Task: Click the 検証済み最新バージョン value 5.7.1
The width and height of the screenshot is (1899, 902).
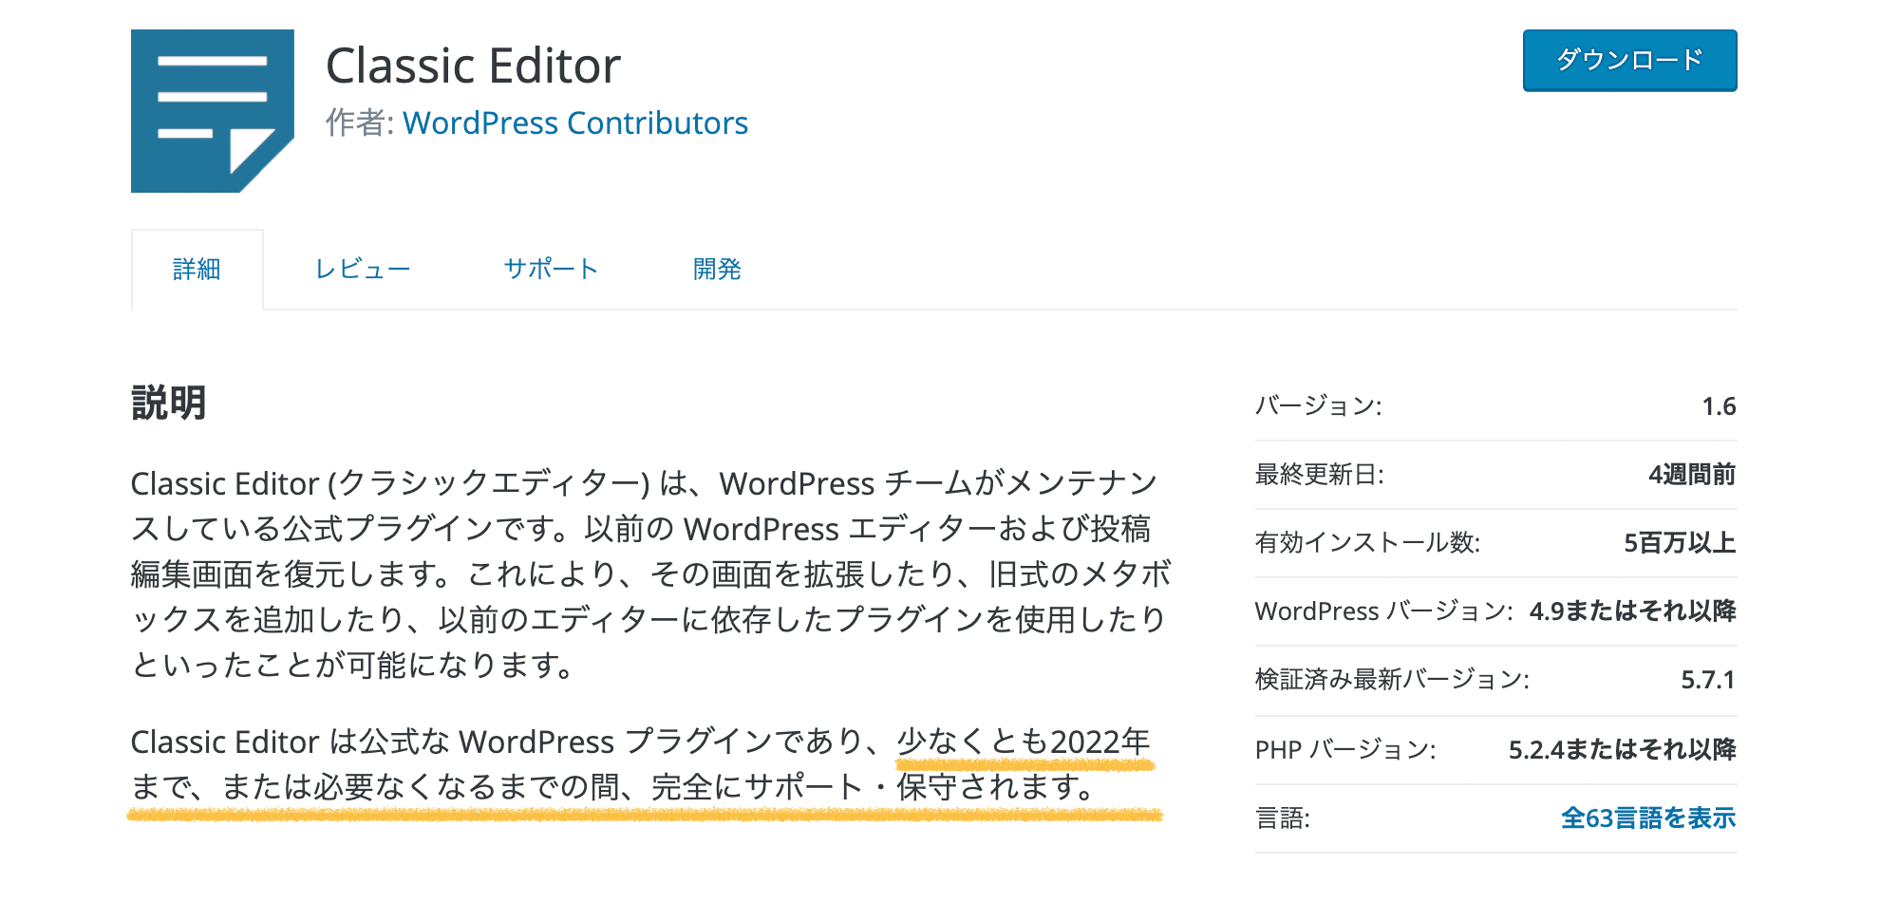Action: [x=1707, y=680]
